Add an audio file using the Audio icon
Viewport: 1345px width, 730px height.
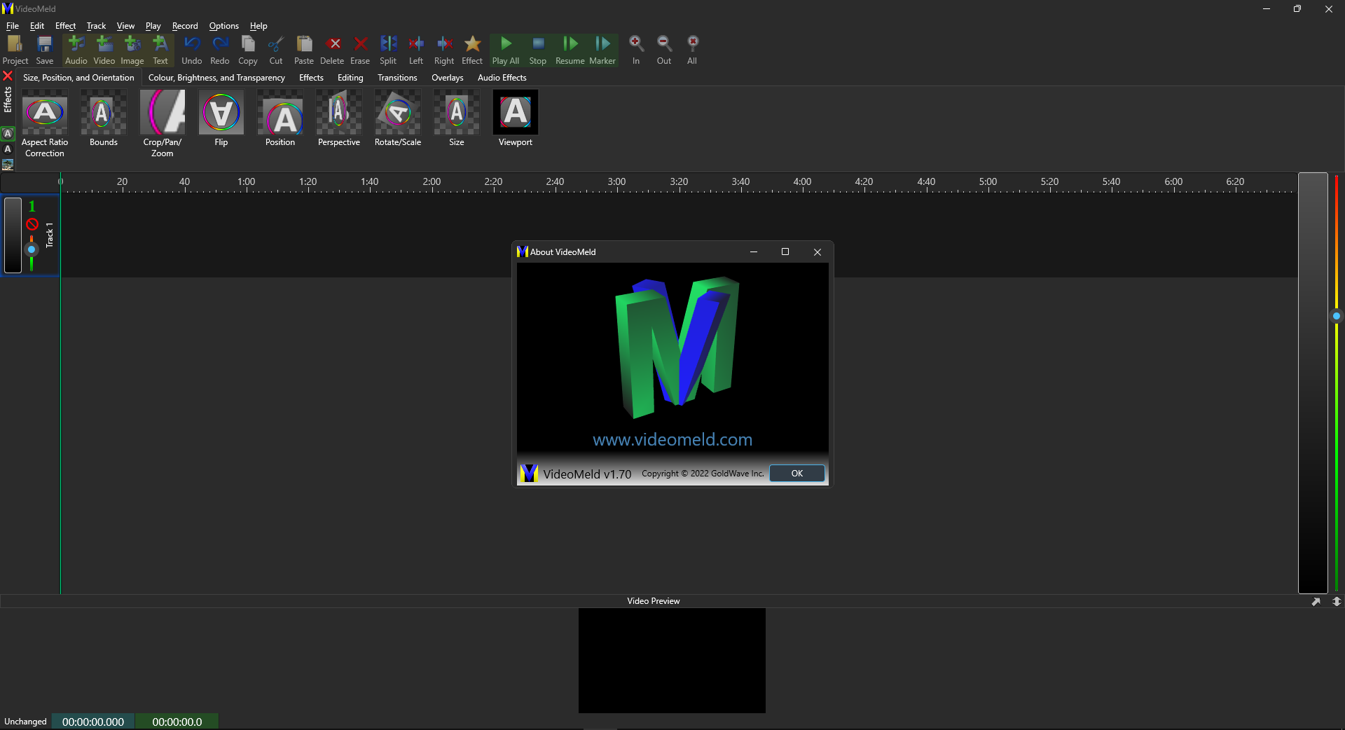click(76, 50)
